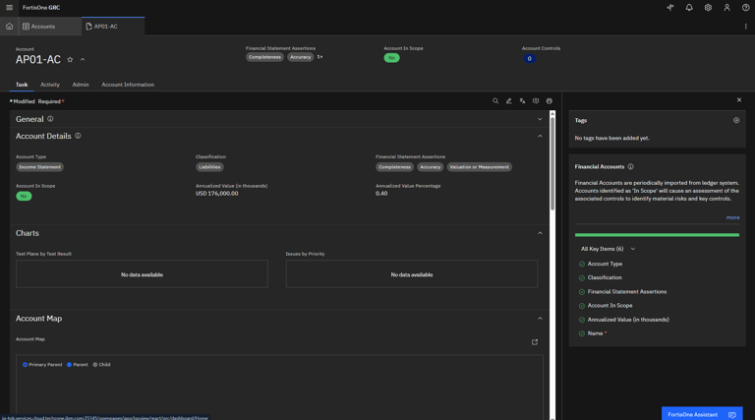Collapse the Charts section

pos(540,233)
